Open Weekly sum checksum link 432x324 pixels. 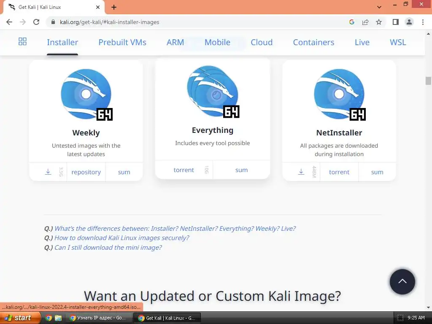[124, 172]
